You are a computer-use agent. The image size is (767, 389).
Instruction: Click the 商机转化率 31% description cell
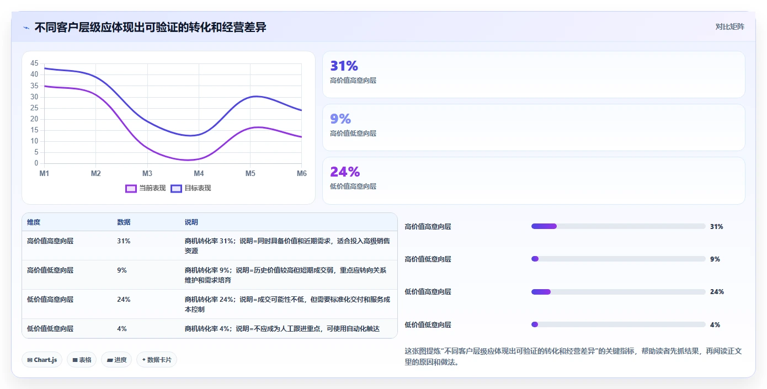tap(287, 246)
